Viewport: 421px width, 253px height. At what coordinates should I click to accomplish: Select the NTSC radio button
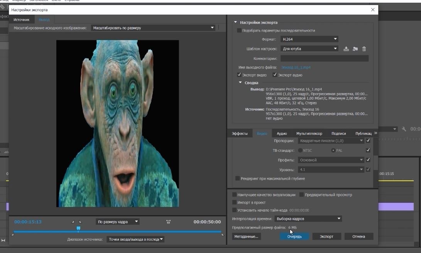(x=300, y=150)
